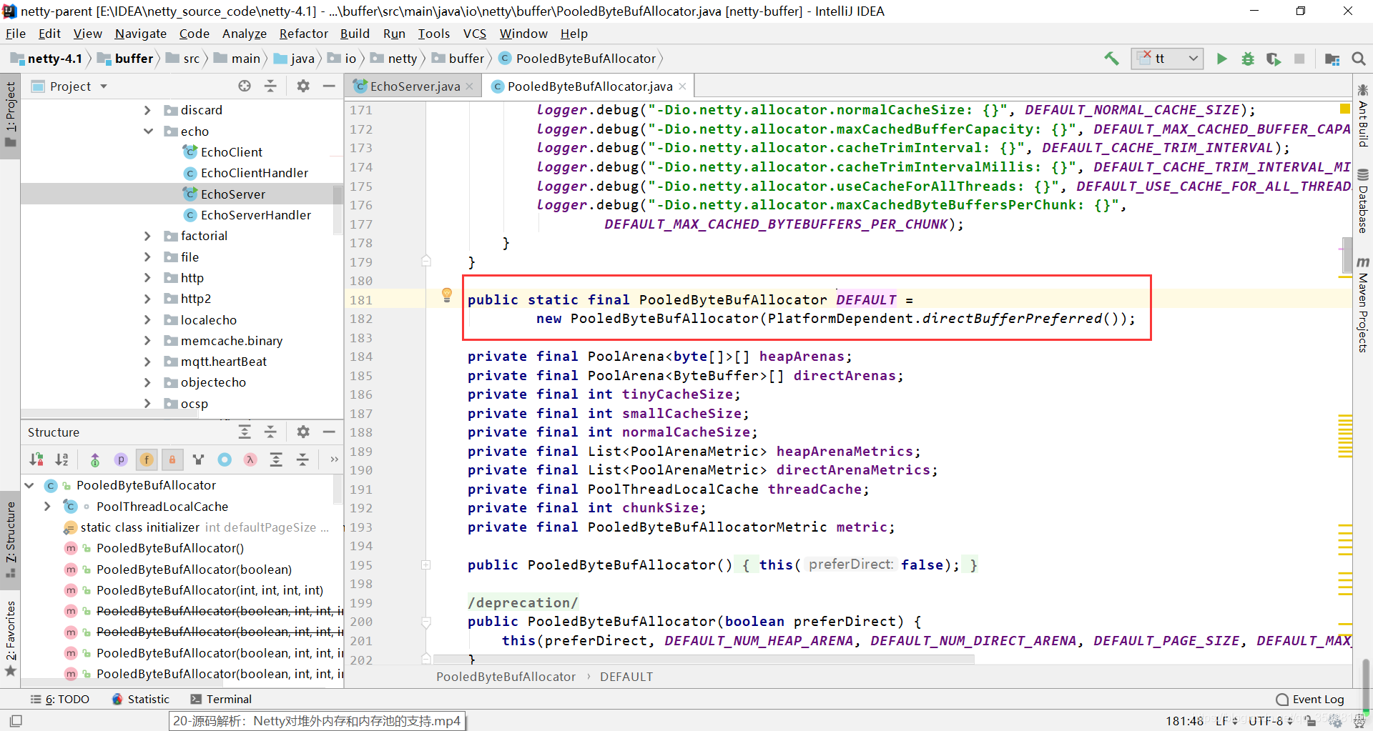
Task: Toggle Show Inherited in Structure toolbar
Action: click(95, 459)
